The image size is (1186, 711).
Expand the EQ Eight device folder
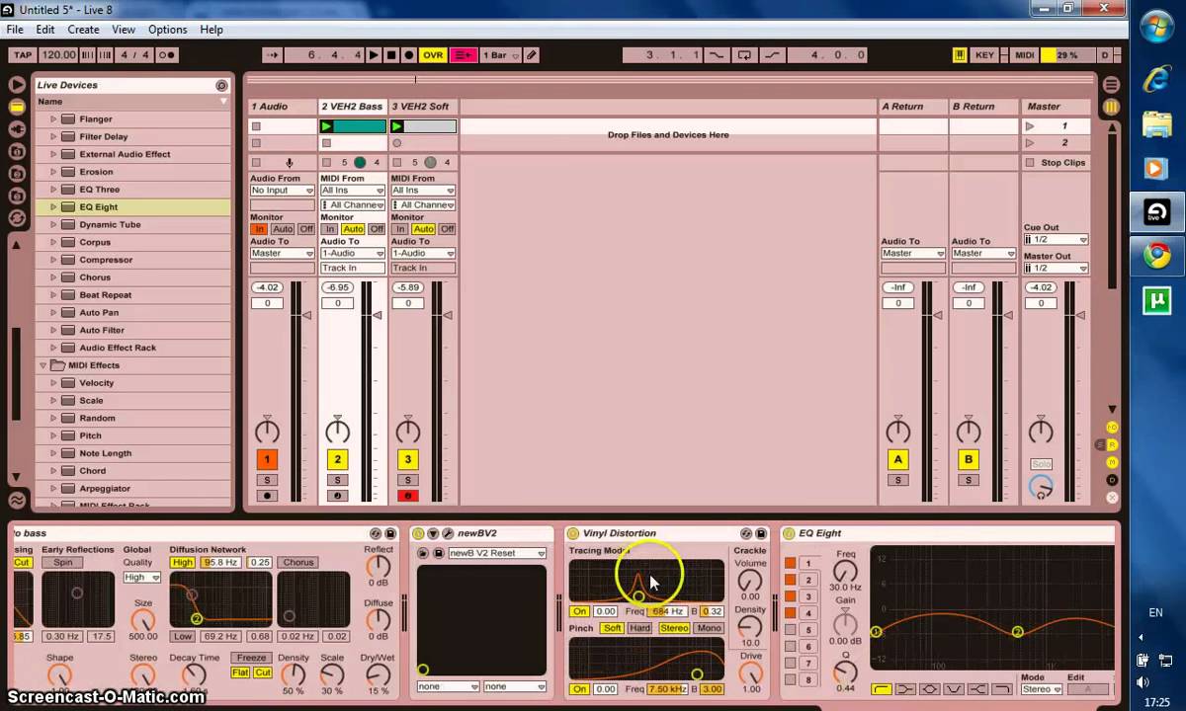53,207
